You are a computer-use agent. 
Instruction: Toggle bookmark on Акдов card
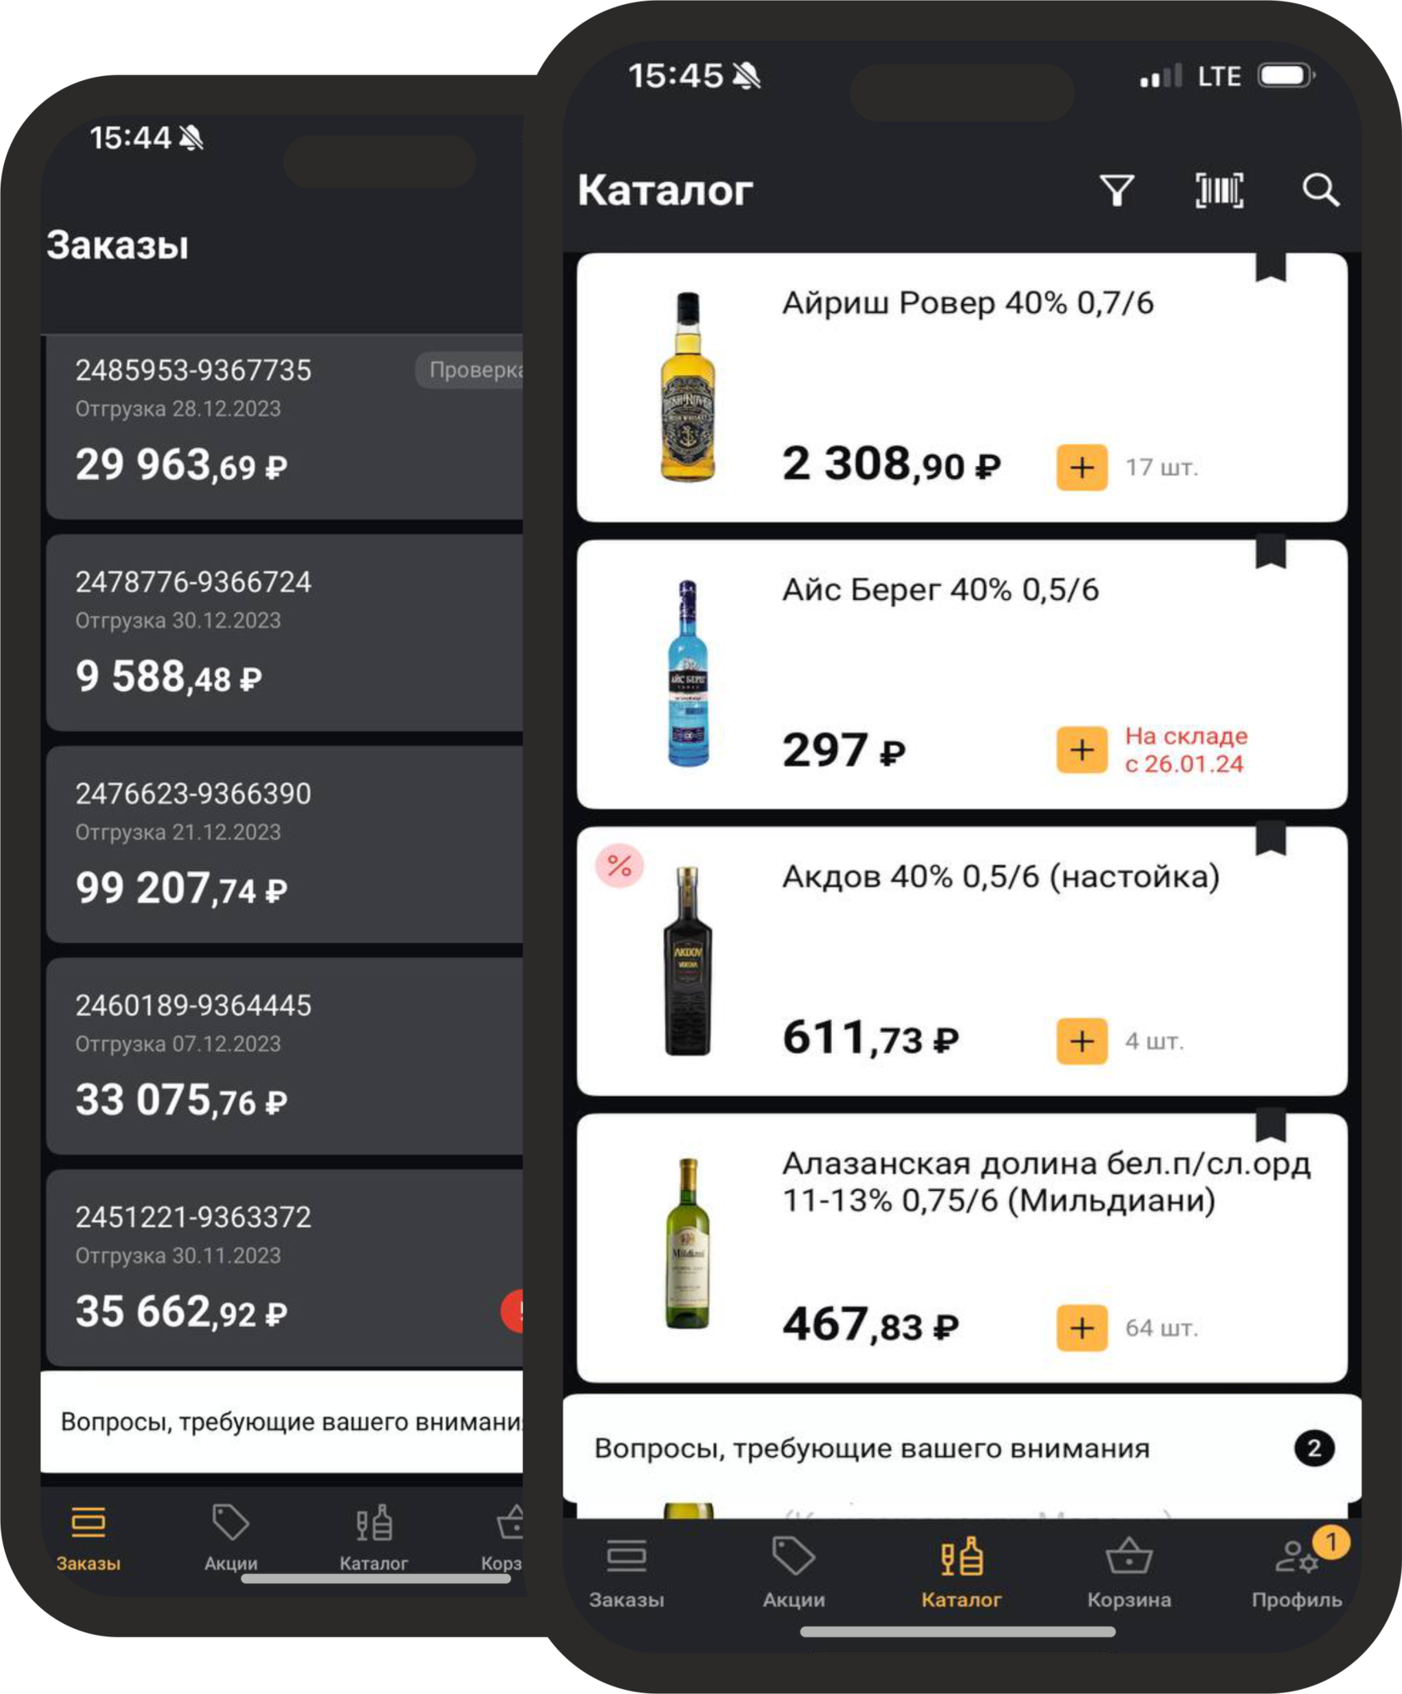[x=1270, y=840]
